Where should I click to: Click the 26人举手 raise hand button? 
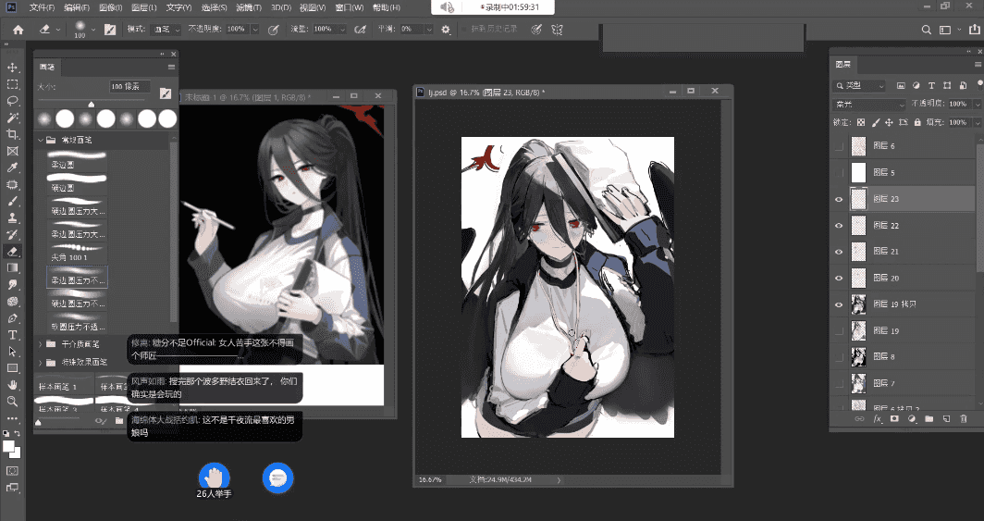(214, 478)
